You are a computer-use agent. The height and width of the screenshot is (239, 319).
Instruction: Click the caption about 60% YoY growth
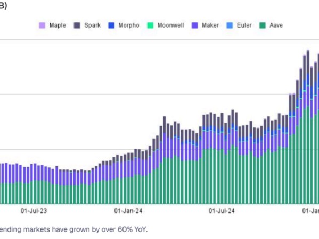click(73, 229)
